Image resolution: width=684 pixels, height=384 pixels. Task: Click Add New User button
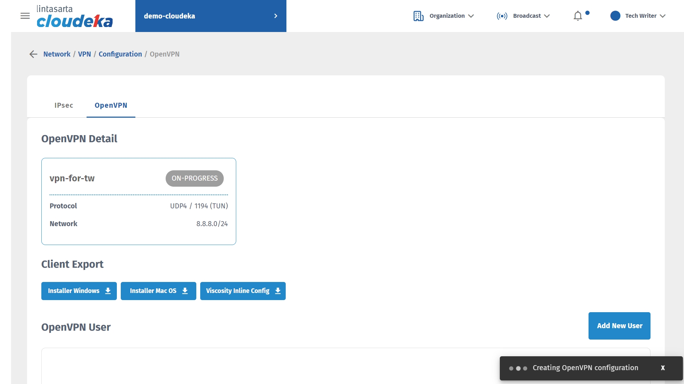coord(619,326)
